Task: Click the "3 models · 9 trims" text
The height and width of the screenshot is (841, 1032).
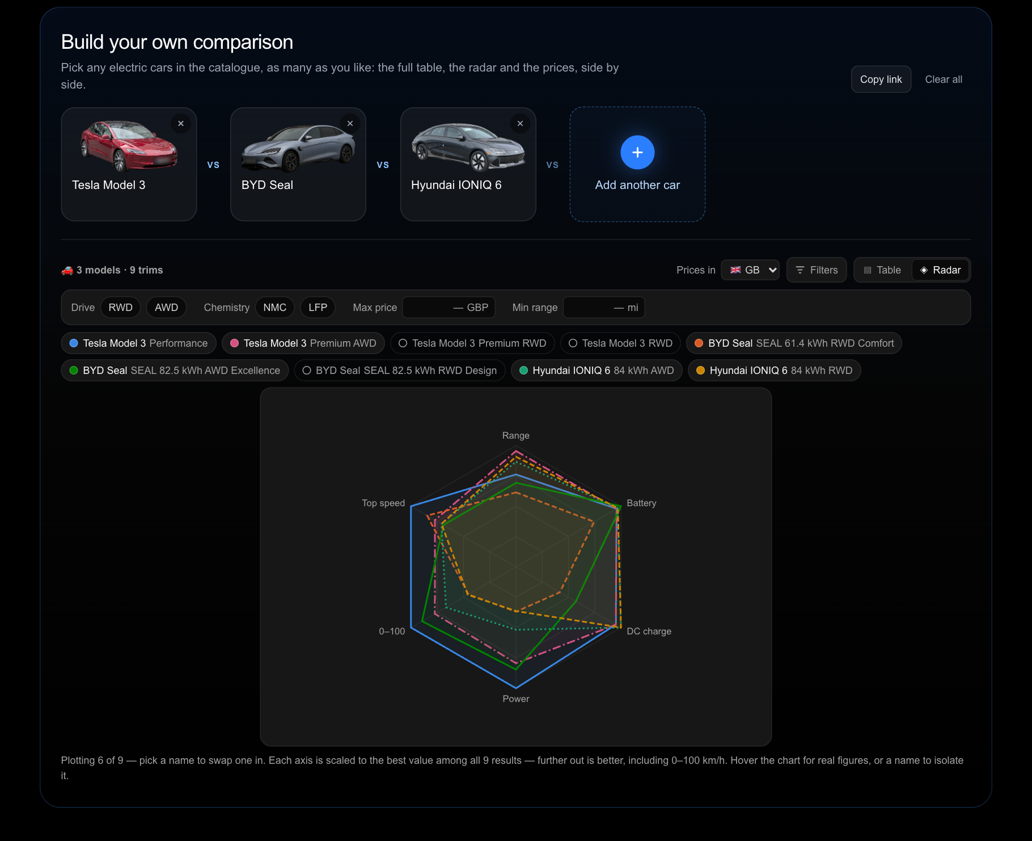Action: click(120, 270)
